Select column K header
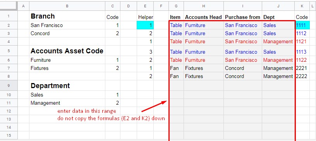The image size is (316, 141). click(302, 6)
